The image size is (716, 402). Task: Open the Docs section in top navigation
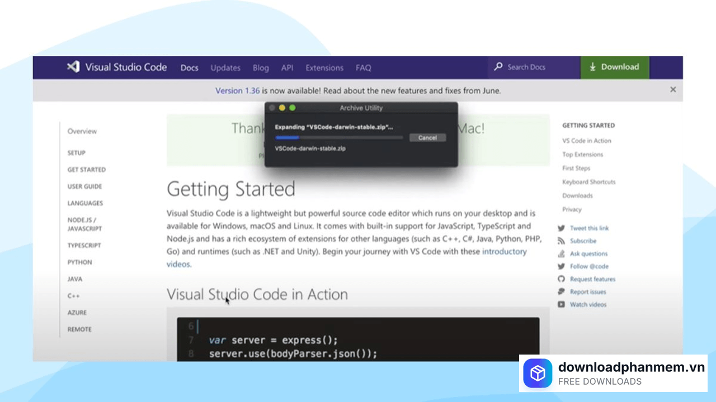[190, 68]
